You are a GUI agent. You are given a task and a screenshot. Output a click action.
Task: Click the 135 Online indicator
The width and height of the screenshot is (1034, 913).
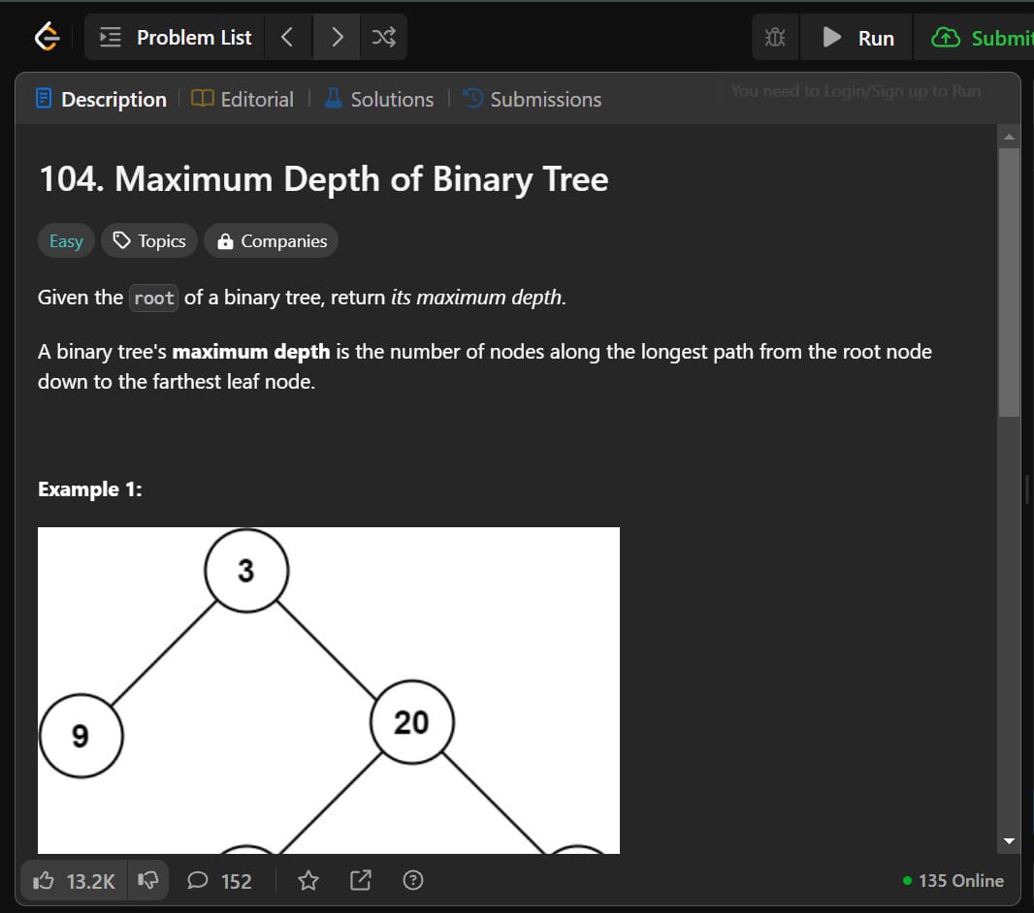[953, 881]
